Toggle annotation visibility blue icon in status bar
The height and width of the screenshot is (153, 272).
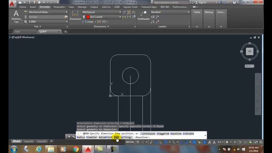204,142
